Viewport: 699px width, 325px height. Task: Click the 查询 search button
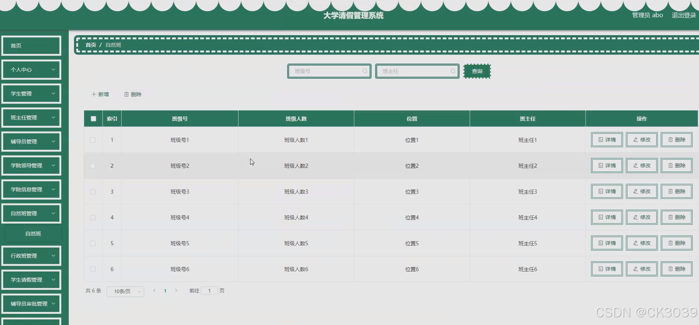pyautogui.click(x=477, y=71)
